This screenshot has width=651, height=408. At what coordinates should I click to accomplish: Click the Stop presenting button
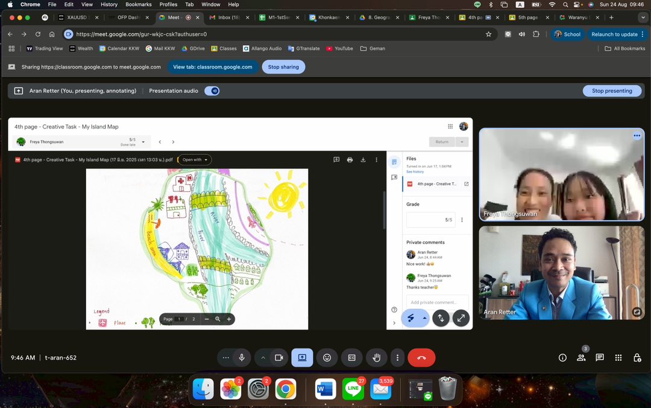(612, 91)
